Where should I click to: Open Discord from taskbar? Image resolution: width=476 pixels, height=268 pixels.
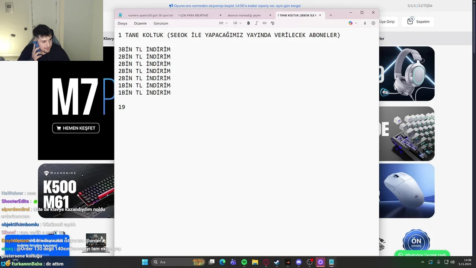point(299,262)
